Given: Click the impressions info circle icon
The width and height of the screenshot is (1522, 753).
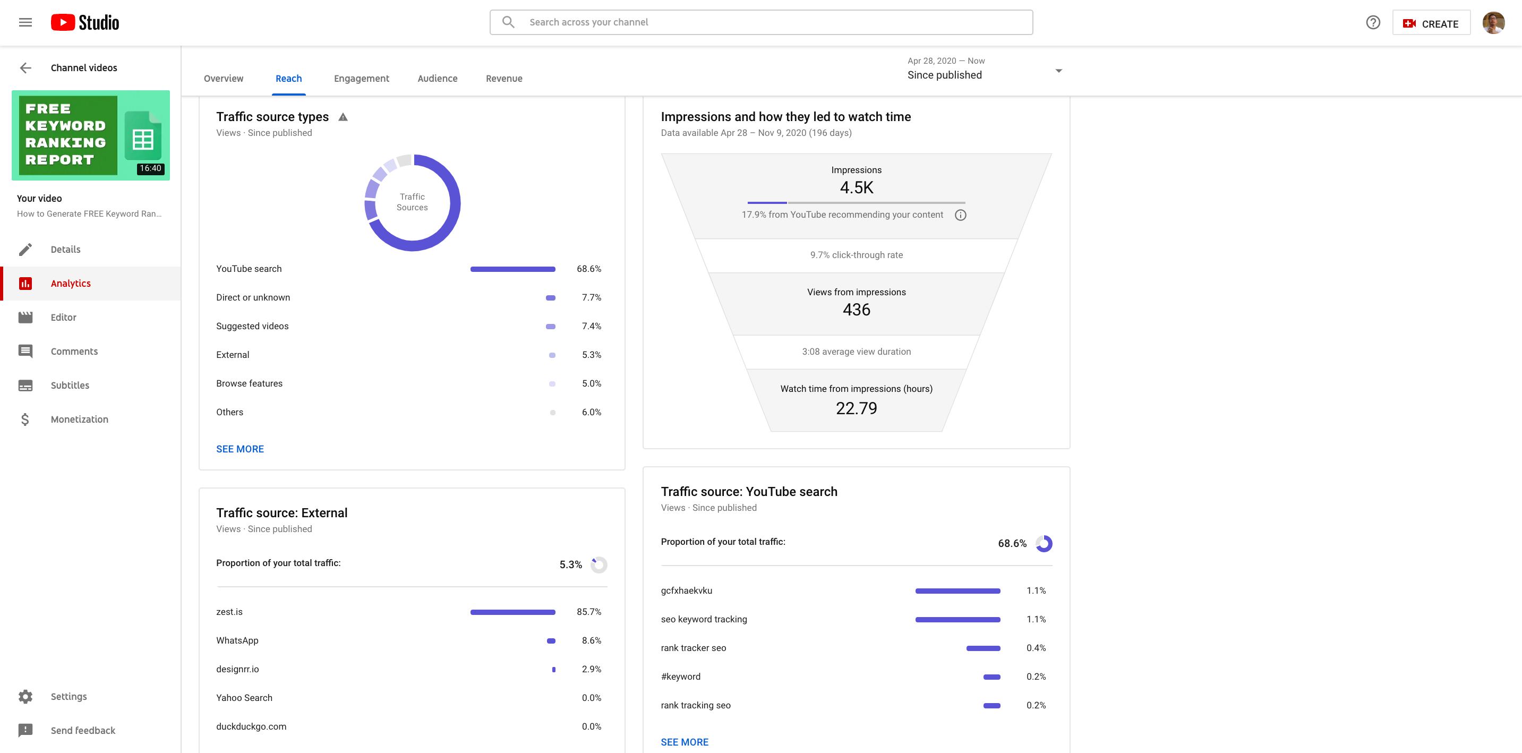Looking at the screenshot, I should pos(960,215).
